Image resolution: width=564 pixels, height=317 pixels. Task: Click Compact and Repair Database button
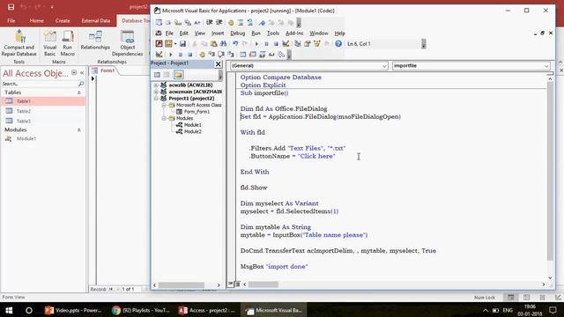[x=19, y=43]
